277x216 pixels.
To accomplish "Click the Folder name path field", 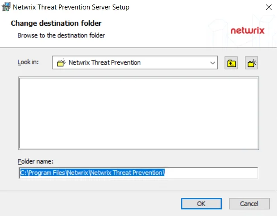I will (x=138, y=173).
